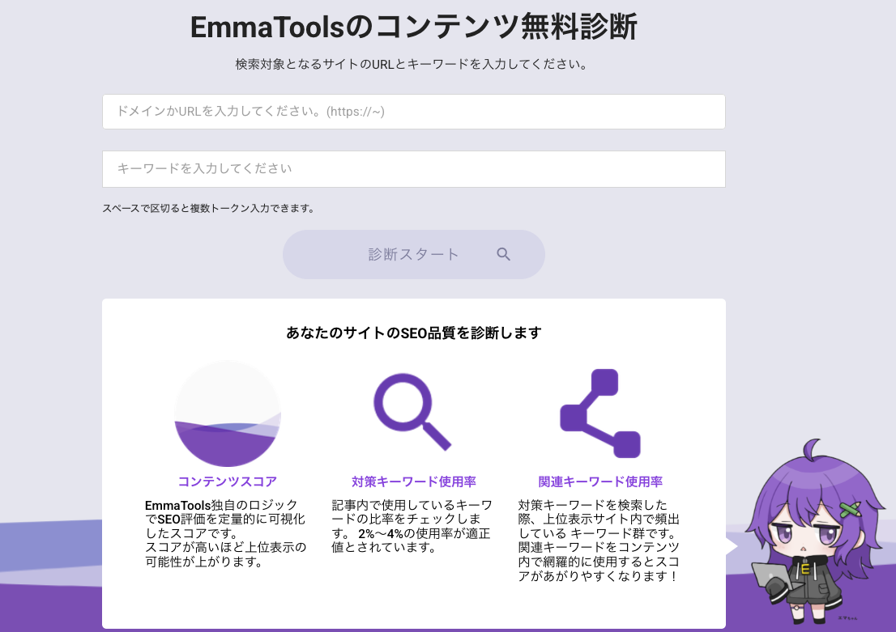This screenshot has width=896, height=632.
Task: Click the space-separated keywords hint text
Action: point(208,208)
